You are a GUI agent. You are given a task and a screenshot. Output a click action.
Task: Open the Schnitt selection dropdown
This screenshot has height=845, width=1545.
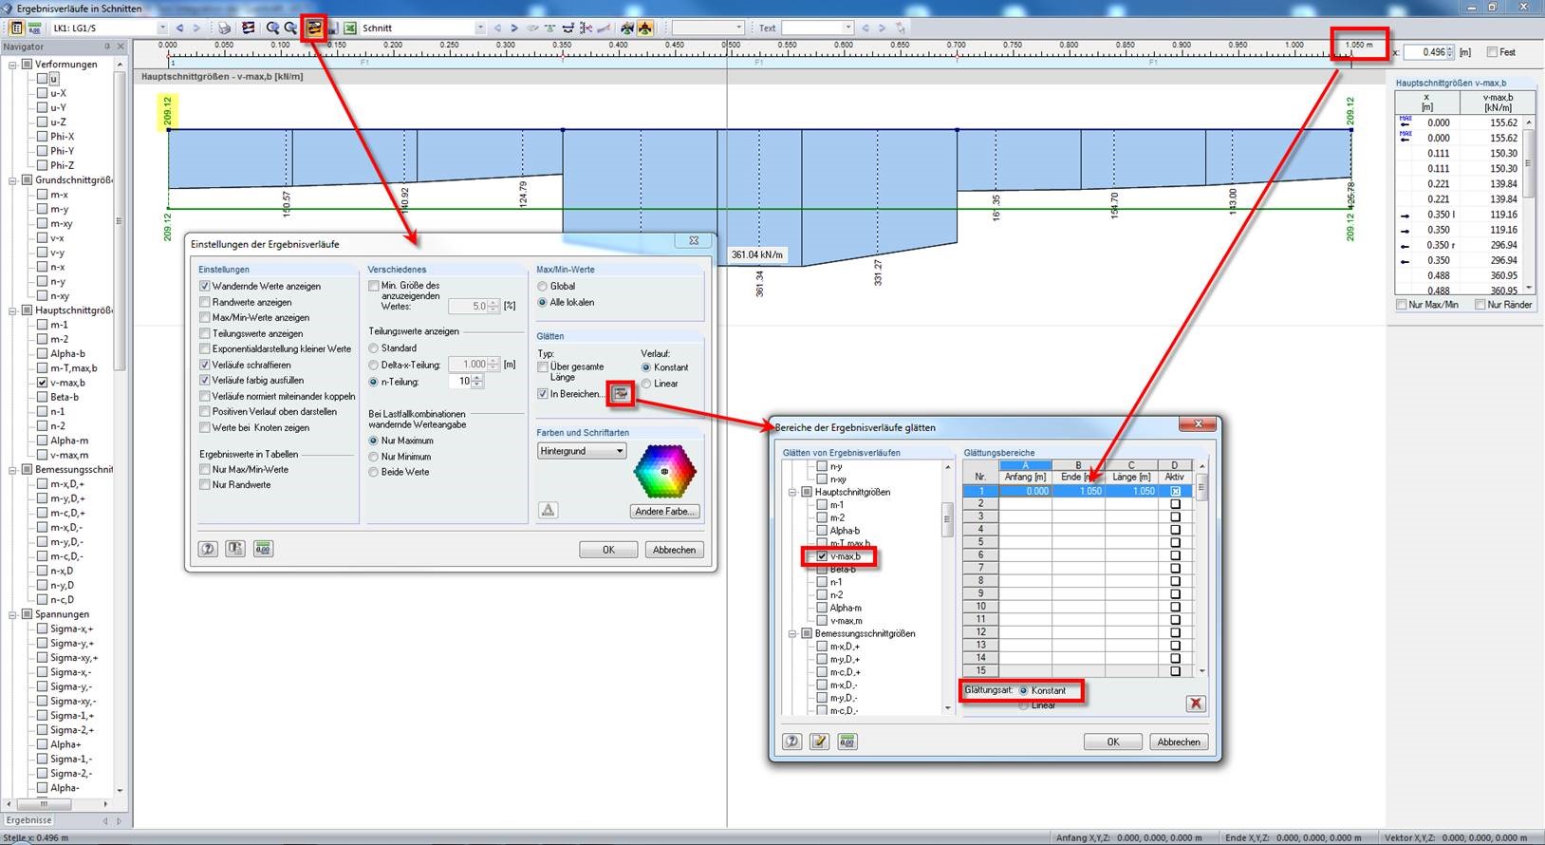pyautogui.click(x=480, y=28)
